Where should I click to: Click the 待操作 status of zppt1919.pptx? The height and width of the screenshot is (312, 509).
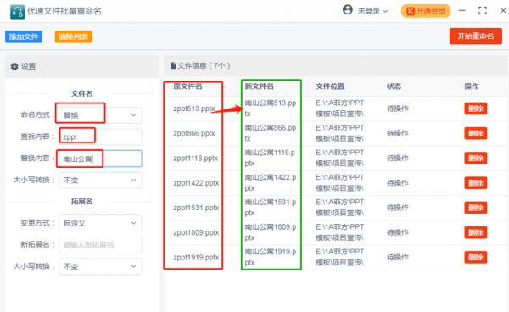[397, 258]
